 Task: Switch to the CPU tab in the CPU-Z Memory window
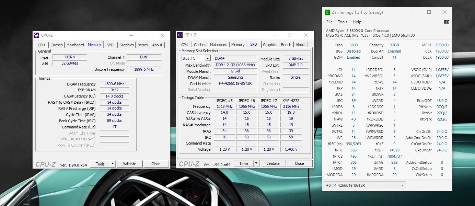41,45
